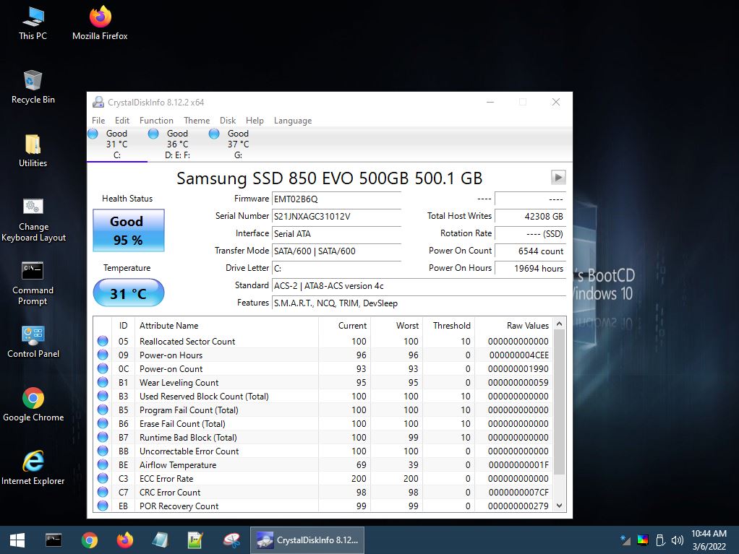739x554 pixels.
Task: Launch Command Prompt desktop shortcut
Action: 33,283
